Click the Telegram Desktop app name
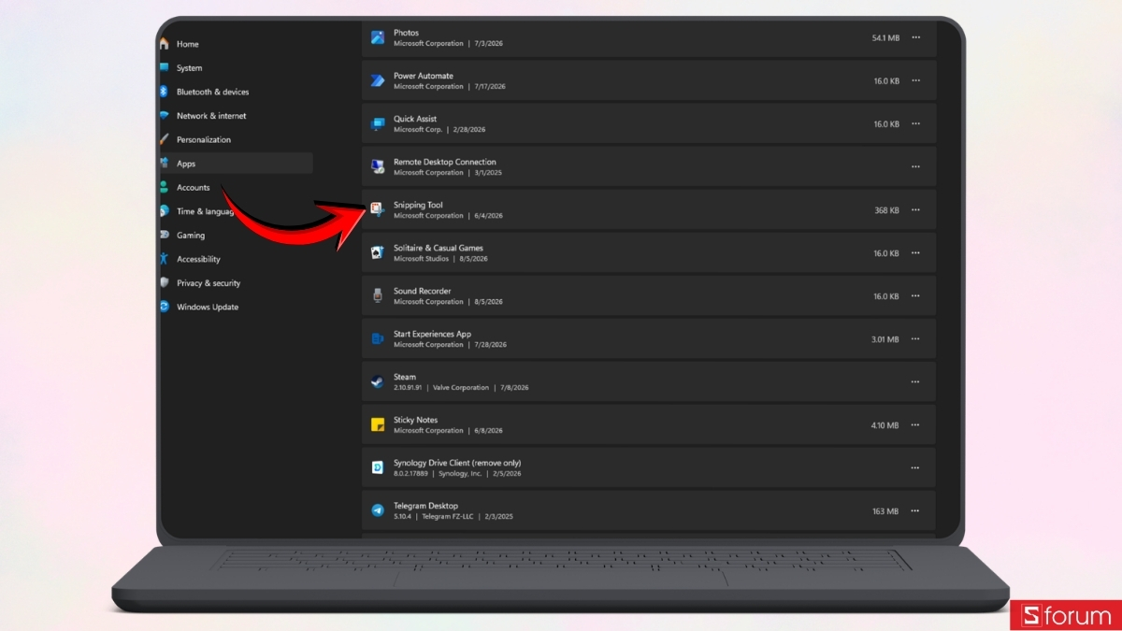The height and width of the screenshot is (631, 1122). click(425, 506)
